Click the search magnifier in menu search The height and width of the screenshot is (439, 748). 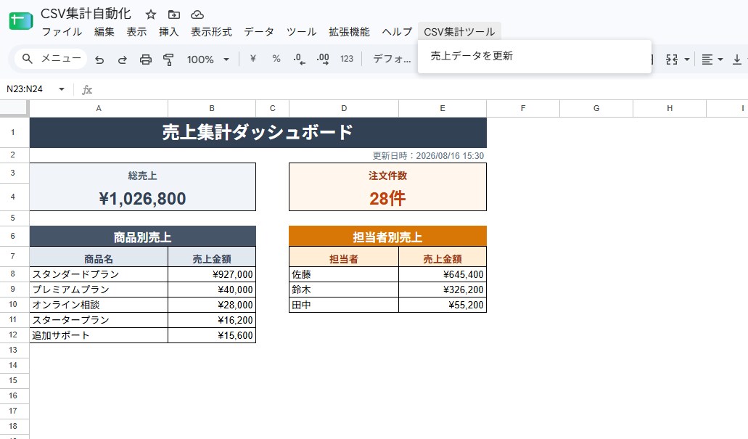click(27, 59)
